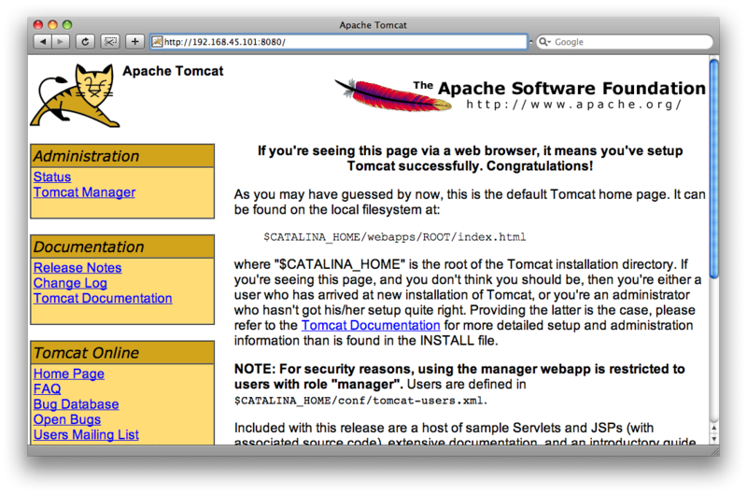Click the $CATALINA_HOME/conf/tomcat-users.xml path text
Screen dimensions: 747x494
[360, 401]
